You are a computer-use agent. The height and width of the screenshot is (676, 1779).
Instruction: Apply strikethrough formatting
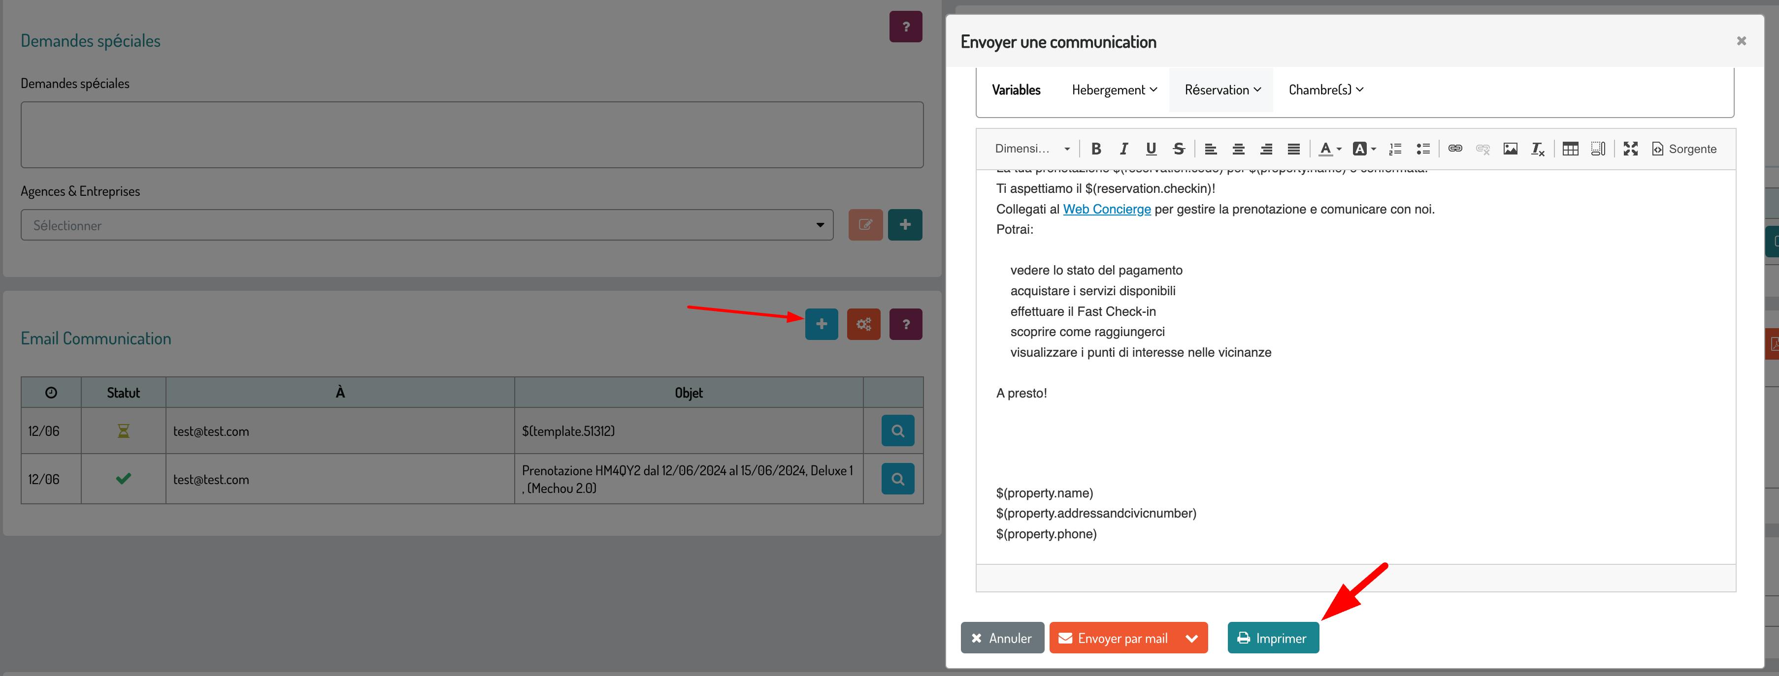pos(1179,149)
